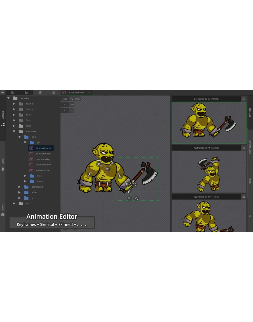Viewport: 253px width, 322px height.
Task: Click the zoom out magnifier on canvas
Action: [137, 198]
